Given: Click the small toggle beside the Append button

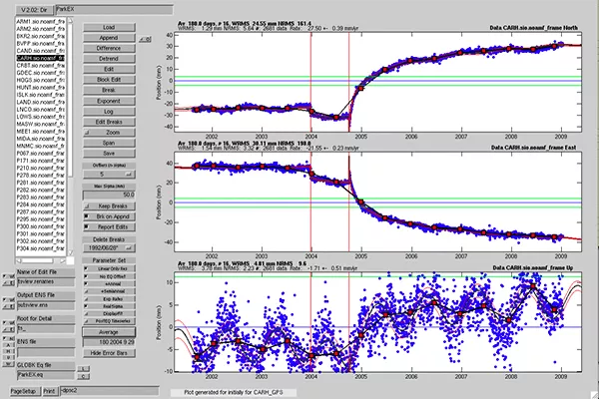Looking at the screenshot, I should tap(145, 39).
